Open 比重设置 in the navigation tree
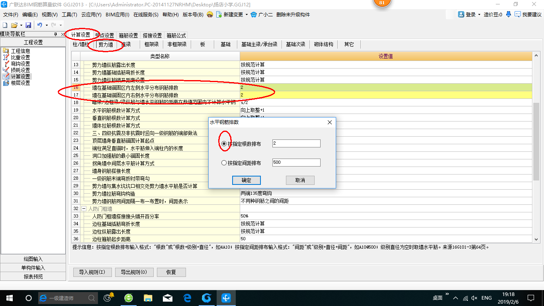 point(20,57)
